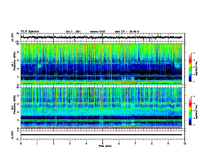The image size is (208, 161).
Task: Click the time axis tick label '1'
Action: (37, 144)
